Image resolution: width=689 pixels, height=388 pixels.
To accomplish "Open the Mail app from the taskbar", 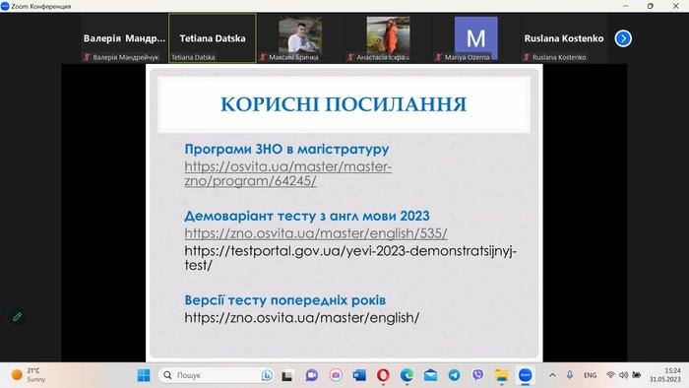I will pos(430,375).
